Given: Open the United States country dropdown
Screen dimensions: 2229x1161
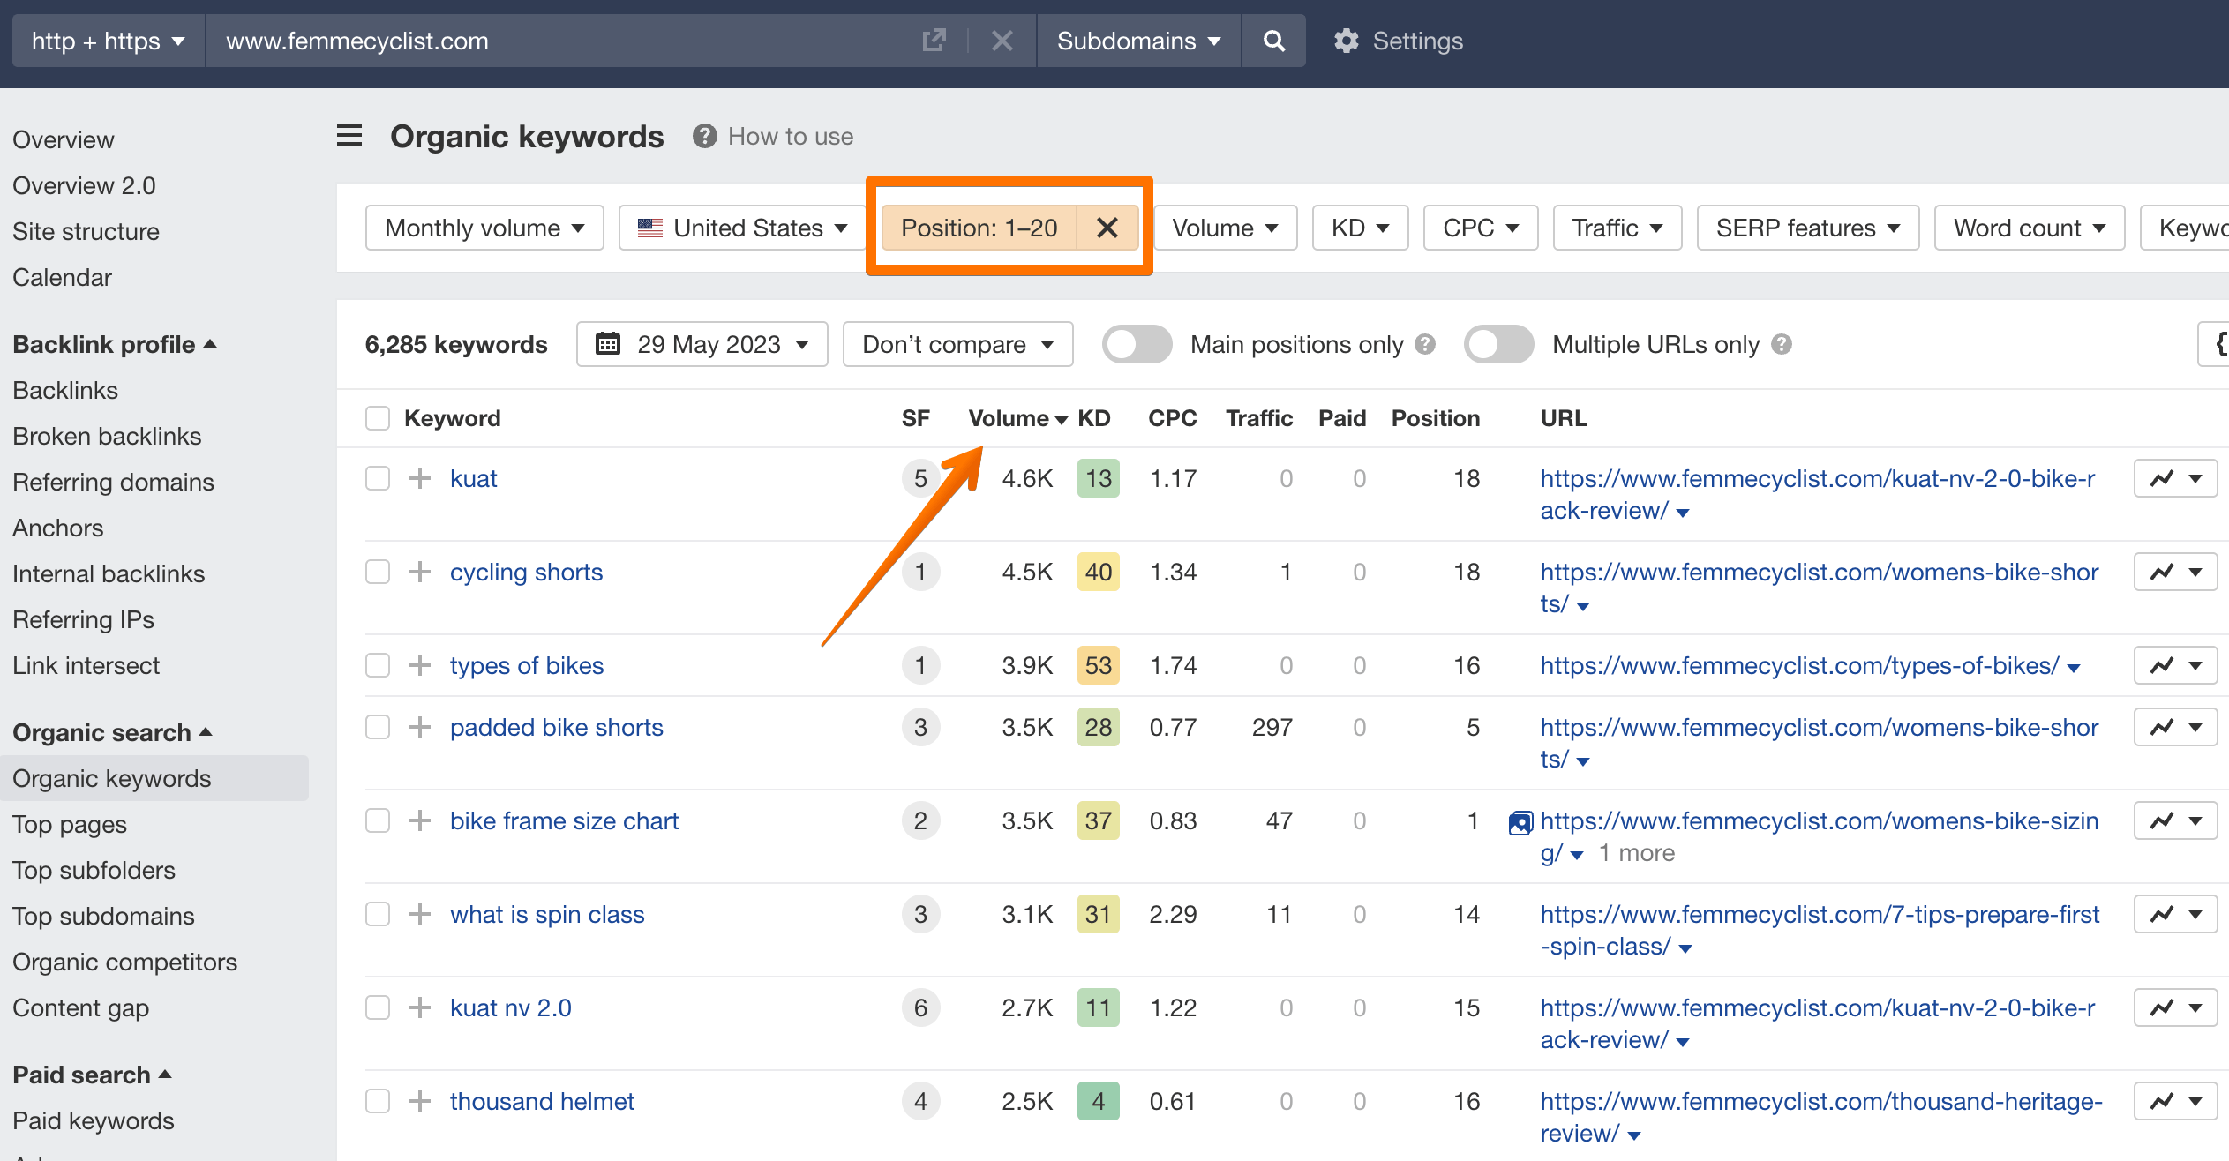Looking at the screenshot, I should [x=742, y=227].
